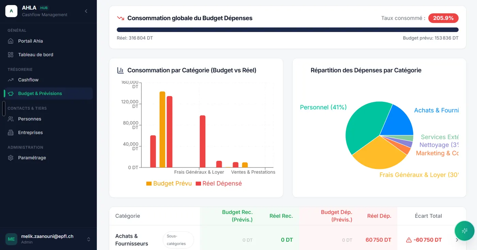The image size is (477, 250).
Task: Select Budget & Prévisions in sidebar
Action: pyautogui.click(x=48, y=93)
